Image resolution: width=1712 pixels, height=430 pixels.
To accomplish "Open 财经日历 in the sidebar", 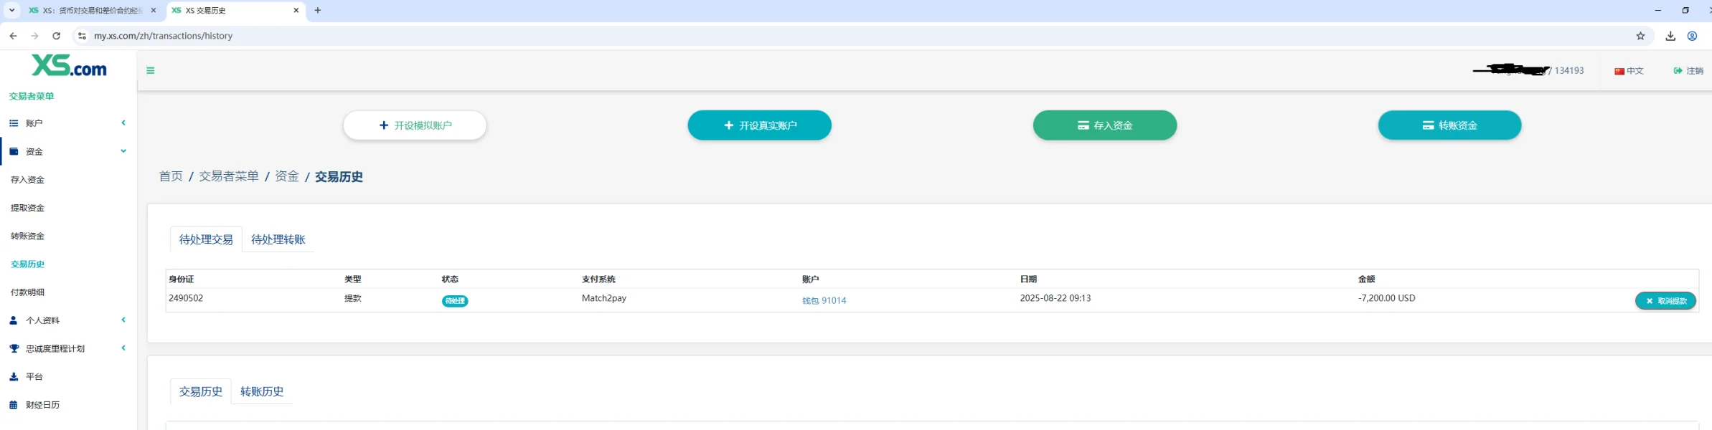I will pyautogui.click(x=42, y=405).
